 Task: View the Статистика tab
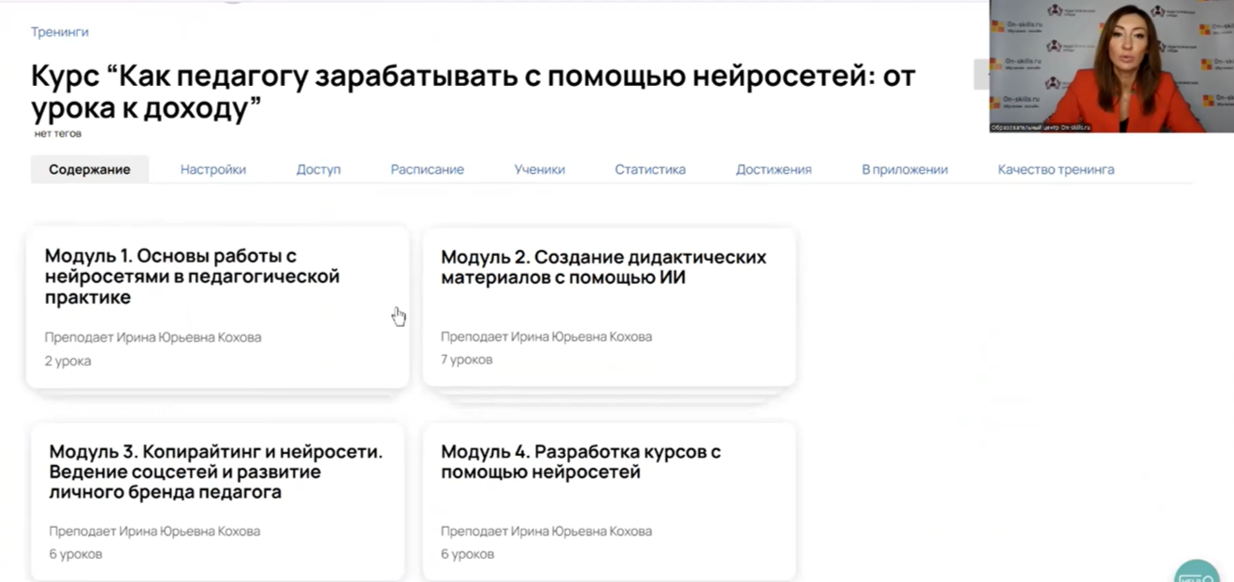coord(650,169)
